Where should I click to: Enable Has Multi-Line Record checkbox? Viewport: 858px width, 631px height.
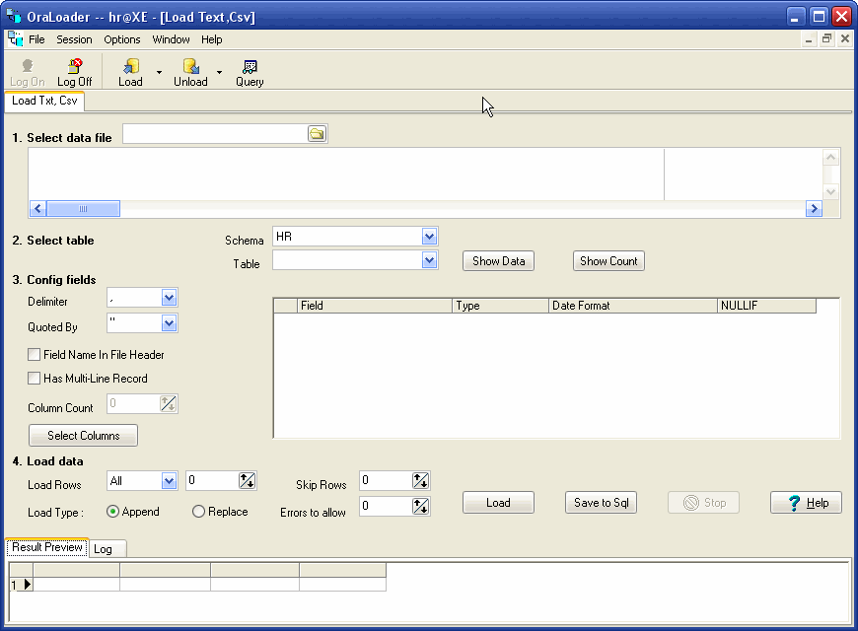pos(34,379)
